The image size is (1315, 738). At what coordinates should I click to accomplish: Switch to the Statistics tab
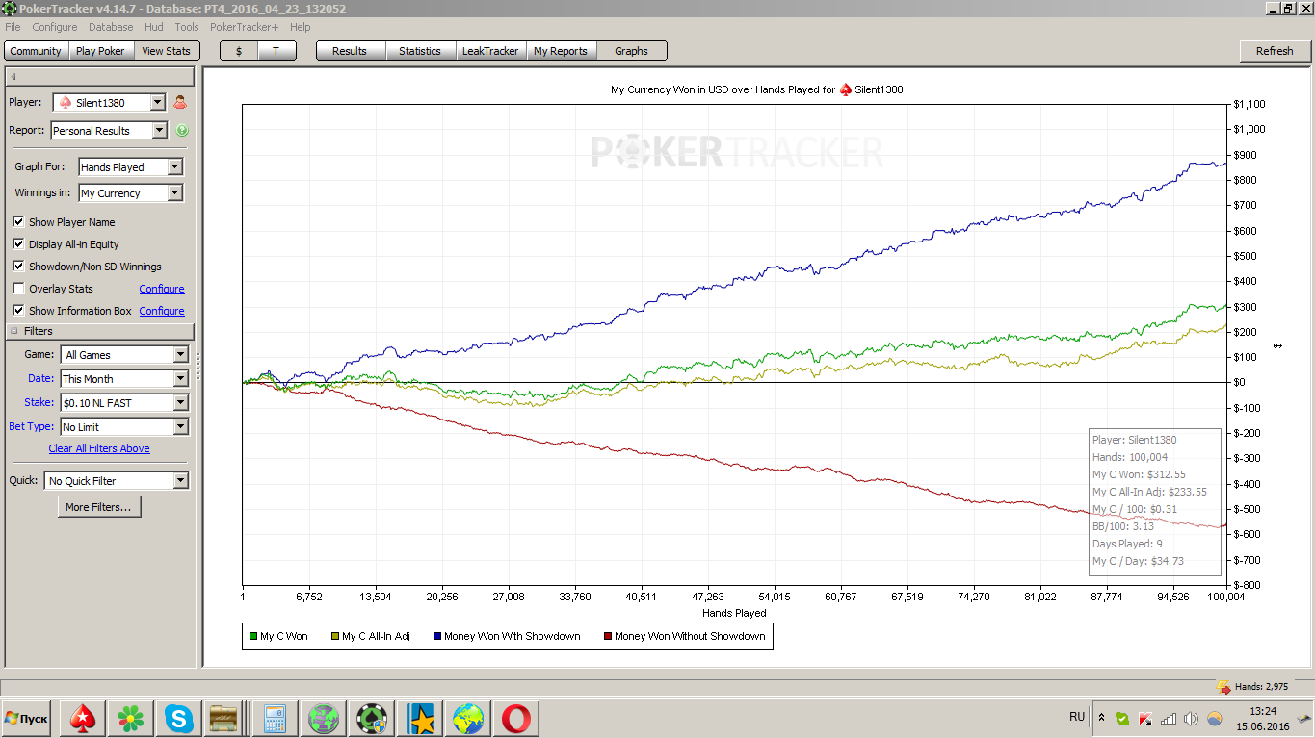pyautogui.click(x=420, y=51)
